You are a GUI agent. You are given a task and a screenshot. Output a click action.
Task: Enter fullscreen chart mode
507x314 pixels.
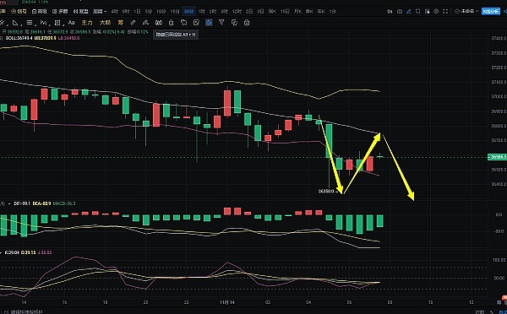(445, 11)
